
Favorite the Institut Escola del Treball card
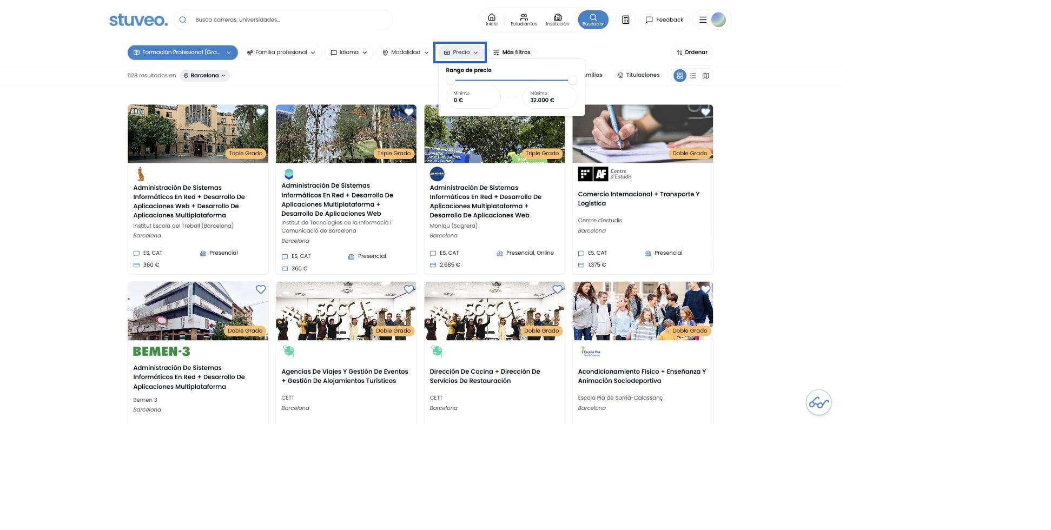261,112
